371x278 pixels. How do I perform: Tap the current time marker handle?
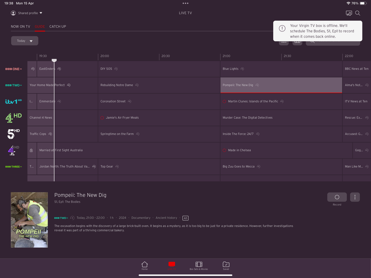[x=54, y=60]
